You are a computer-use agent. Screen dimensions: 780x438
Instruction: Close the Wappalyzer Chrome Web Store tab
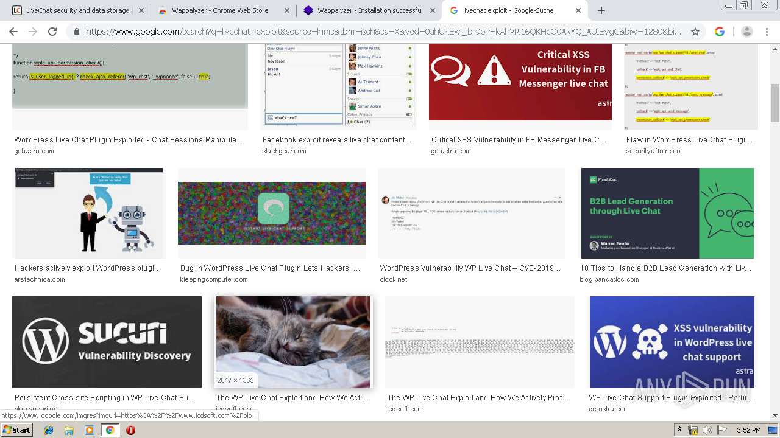[x=286, y=10]
